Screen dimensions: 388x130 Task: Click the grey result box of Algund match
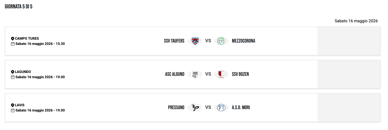tap(349, 74)
